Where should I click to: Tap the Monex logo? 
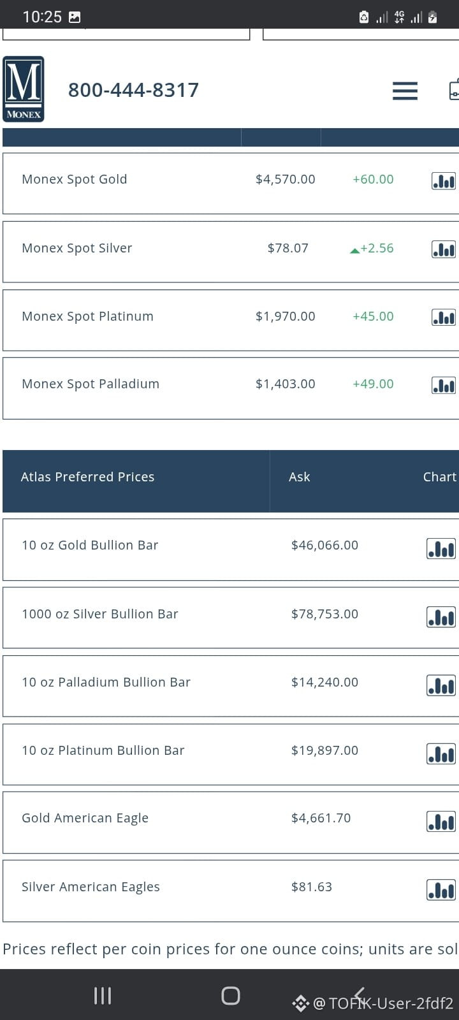(24, 89)
